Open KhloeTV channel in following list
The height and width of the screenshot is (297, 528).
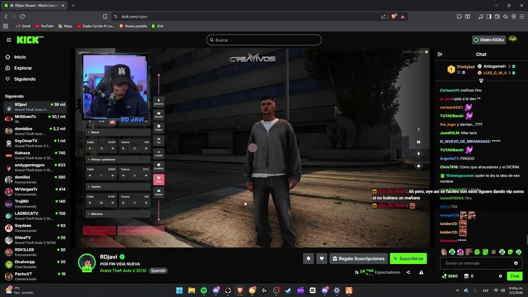35,240
